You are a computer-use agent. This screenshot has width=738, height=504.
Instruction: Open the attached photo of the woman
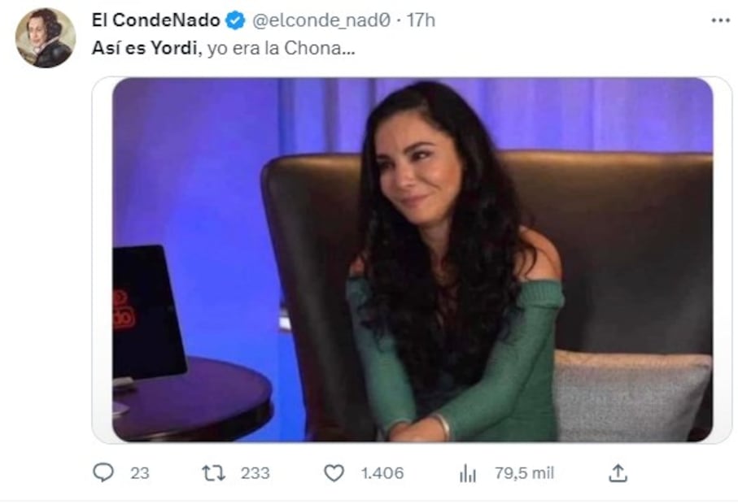coord(413,259)
